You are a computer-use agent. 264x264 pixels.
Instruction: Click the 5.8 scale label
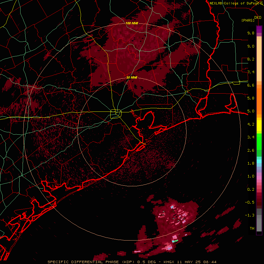coord(251,98)
